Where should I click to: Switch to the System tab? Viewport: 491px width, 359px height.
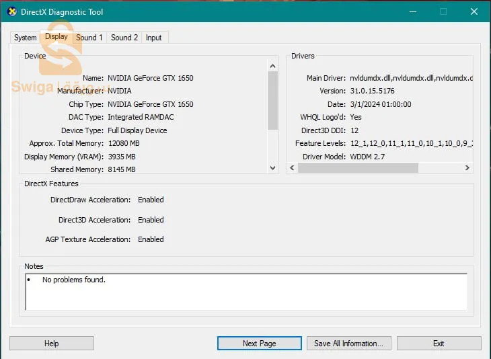click(26, 38)
